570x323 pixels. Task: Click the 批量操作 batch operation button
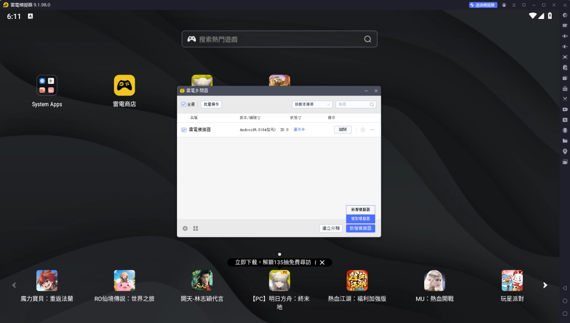pyautogui.click(x=211, y=105)
